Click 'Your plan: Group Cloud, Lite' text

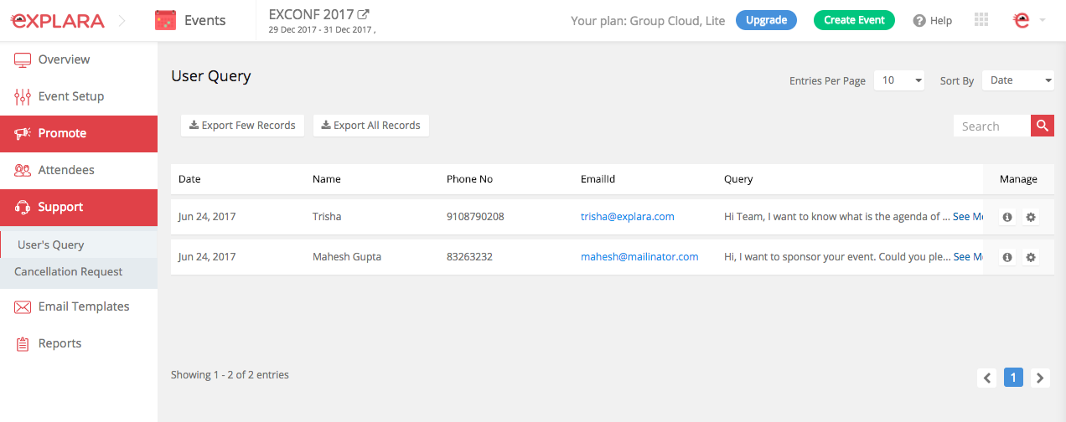point(648,21)
